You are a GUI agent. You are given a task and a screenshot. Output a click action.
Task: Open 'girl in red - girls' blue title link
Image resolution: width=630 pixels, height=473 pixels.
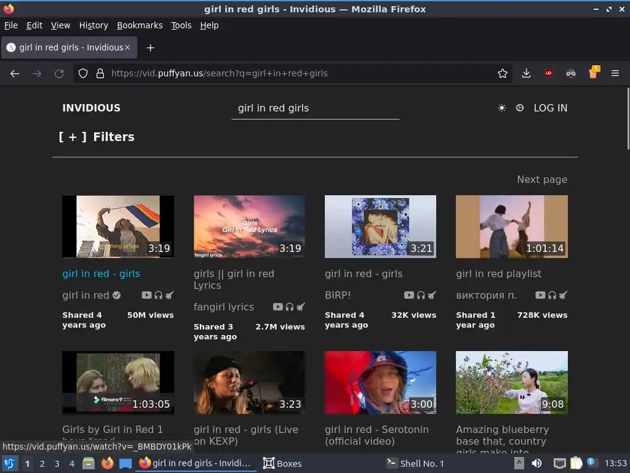point(102,273)
